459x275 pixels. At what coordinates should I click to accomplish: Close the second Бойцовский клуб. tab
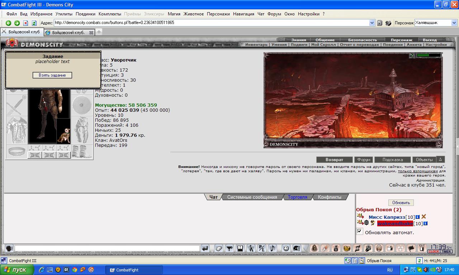[x=91, y=33]
